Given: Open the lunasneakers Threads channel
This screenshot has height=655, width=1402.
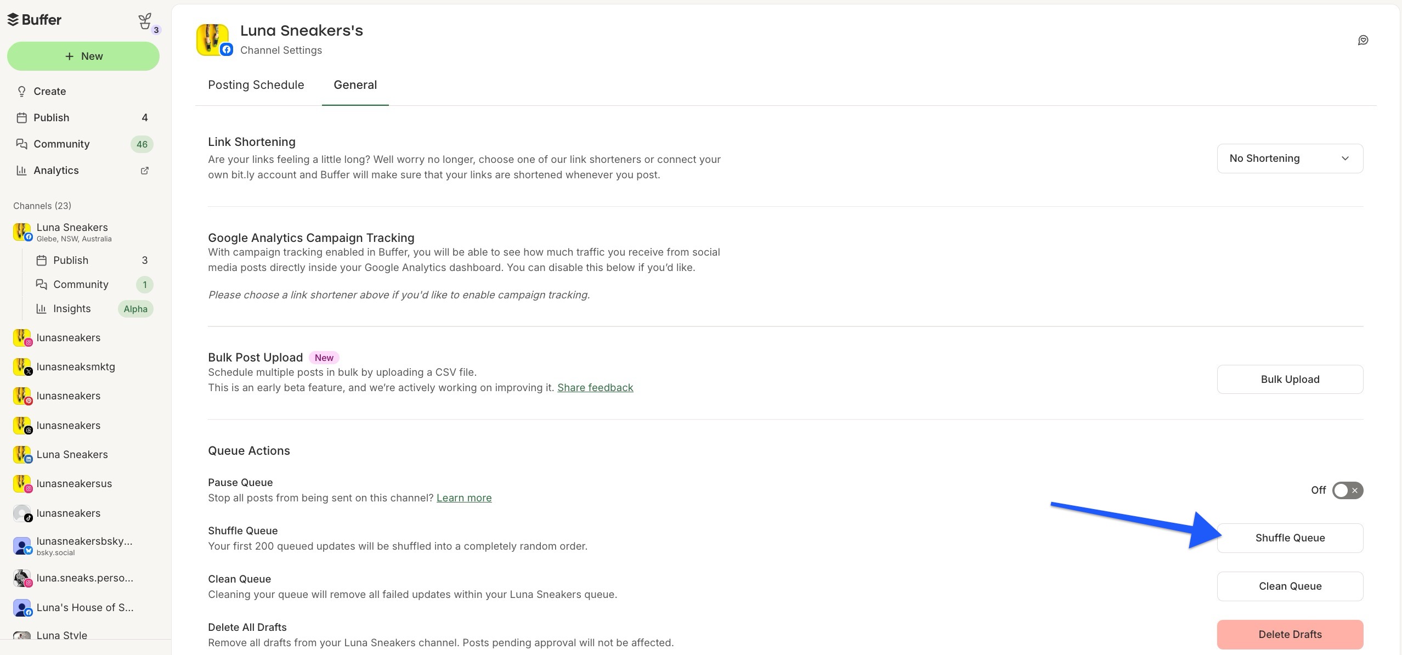Looking at the screenshot, I should pos(68,425).
